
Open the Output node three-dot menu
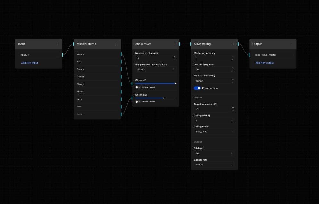[292, 44]
